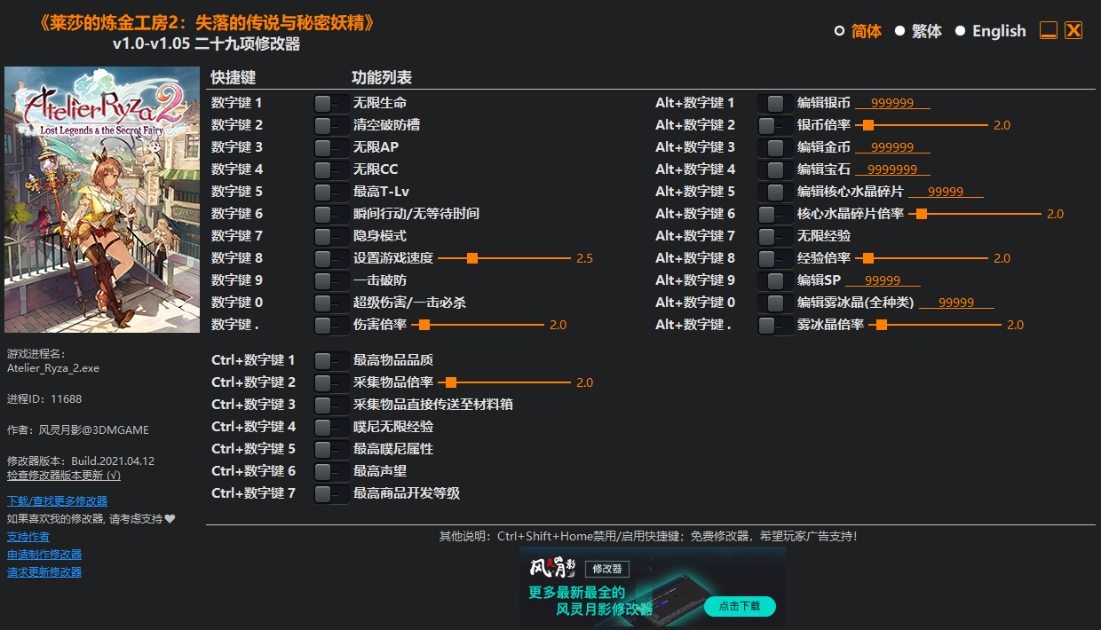This screenshot has width=1101, height=630.
Task: Enable 最高物品品质 cheat
Action: pyautogui.click(x=330, y=359)
